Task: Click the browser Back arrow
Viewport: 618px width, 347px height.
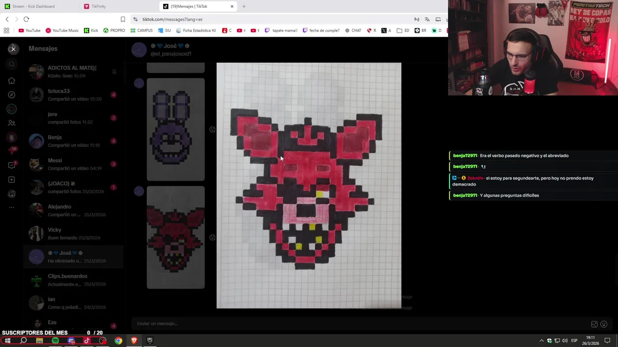Action: 7,19
